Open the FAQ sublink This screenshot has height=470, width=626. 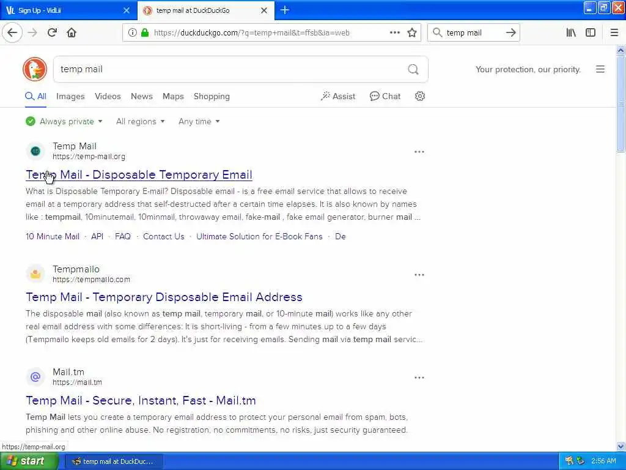point(122,236)
